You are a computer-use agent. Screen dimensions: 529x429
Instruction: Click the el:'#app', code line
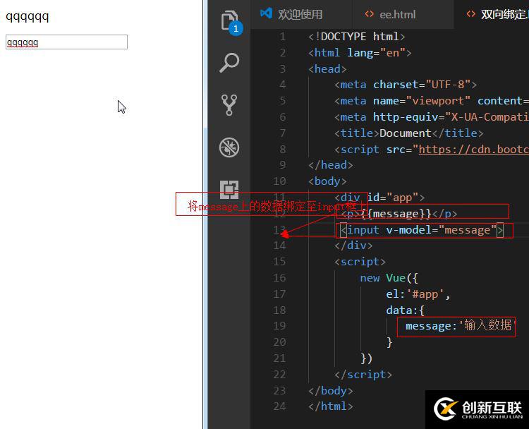(418, 294)
